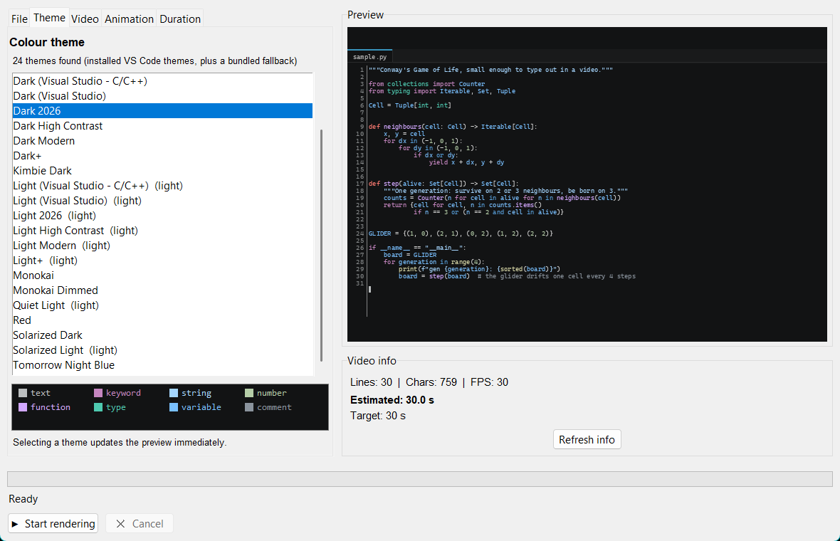Click the comment colour swatch
The width and height of the screenshot is (840, 541).
click(249, 407)
